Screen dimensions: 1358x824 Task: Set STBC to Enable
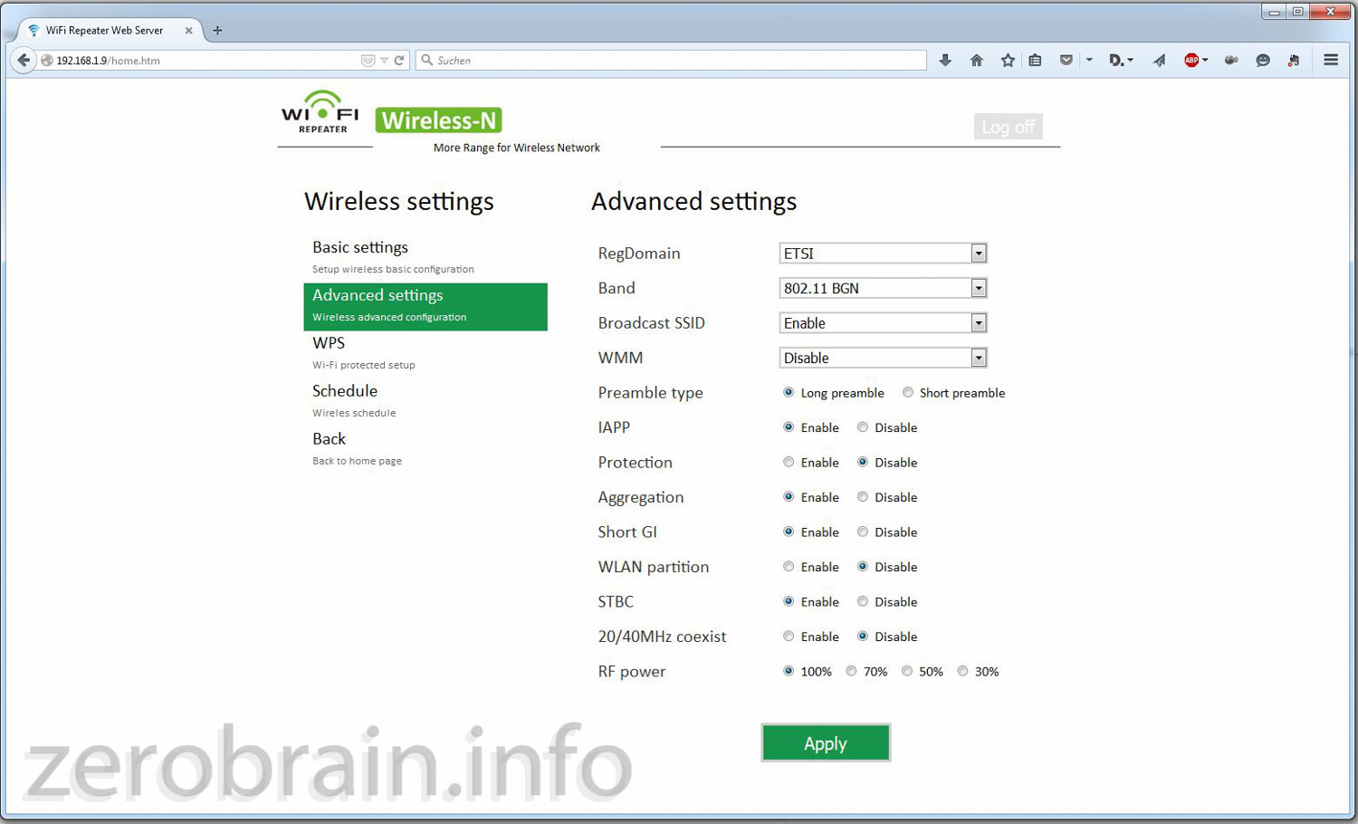[x=789, y=601]
